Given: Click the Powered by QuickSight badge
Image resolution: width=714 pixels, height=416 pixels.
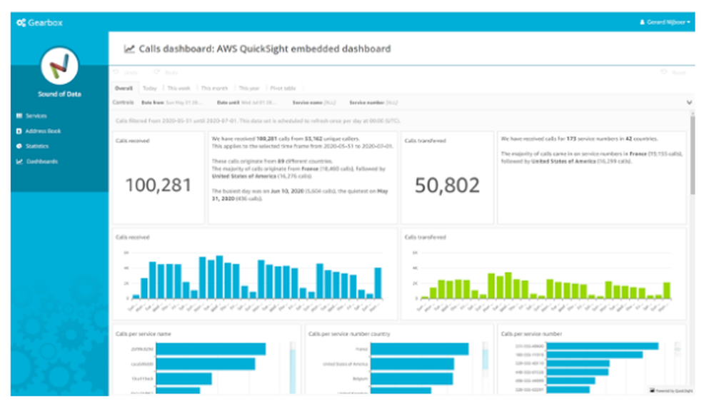Looking at the screenshot, I should point(670,390).
